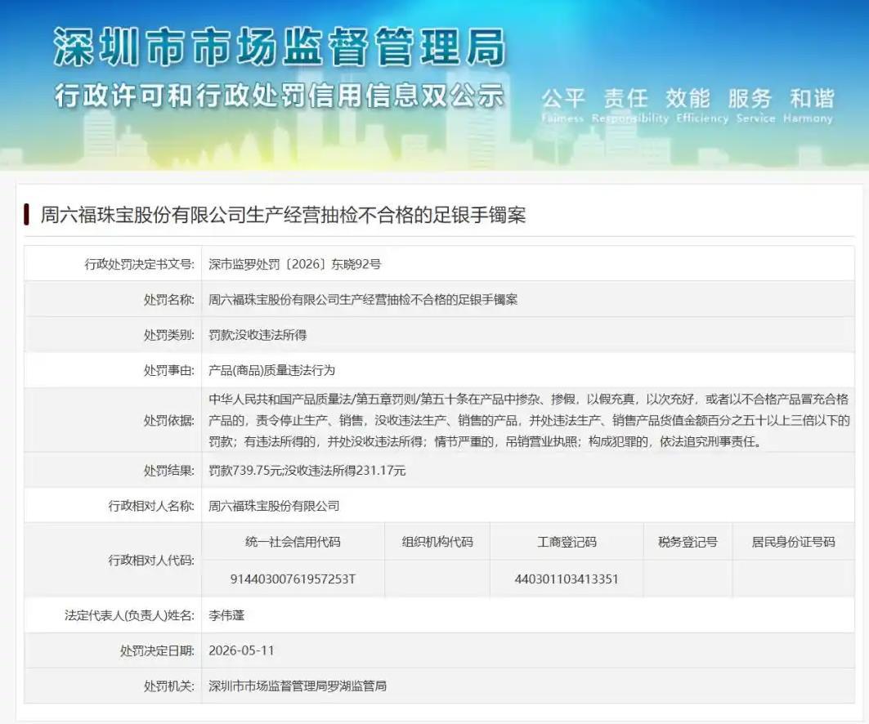Click the 处罚名称 row label

click(x=169, y=300)
